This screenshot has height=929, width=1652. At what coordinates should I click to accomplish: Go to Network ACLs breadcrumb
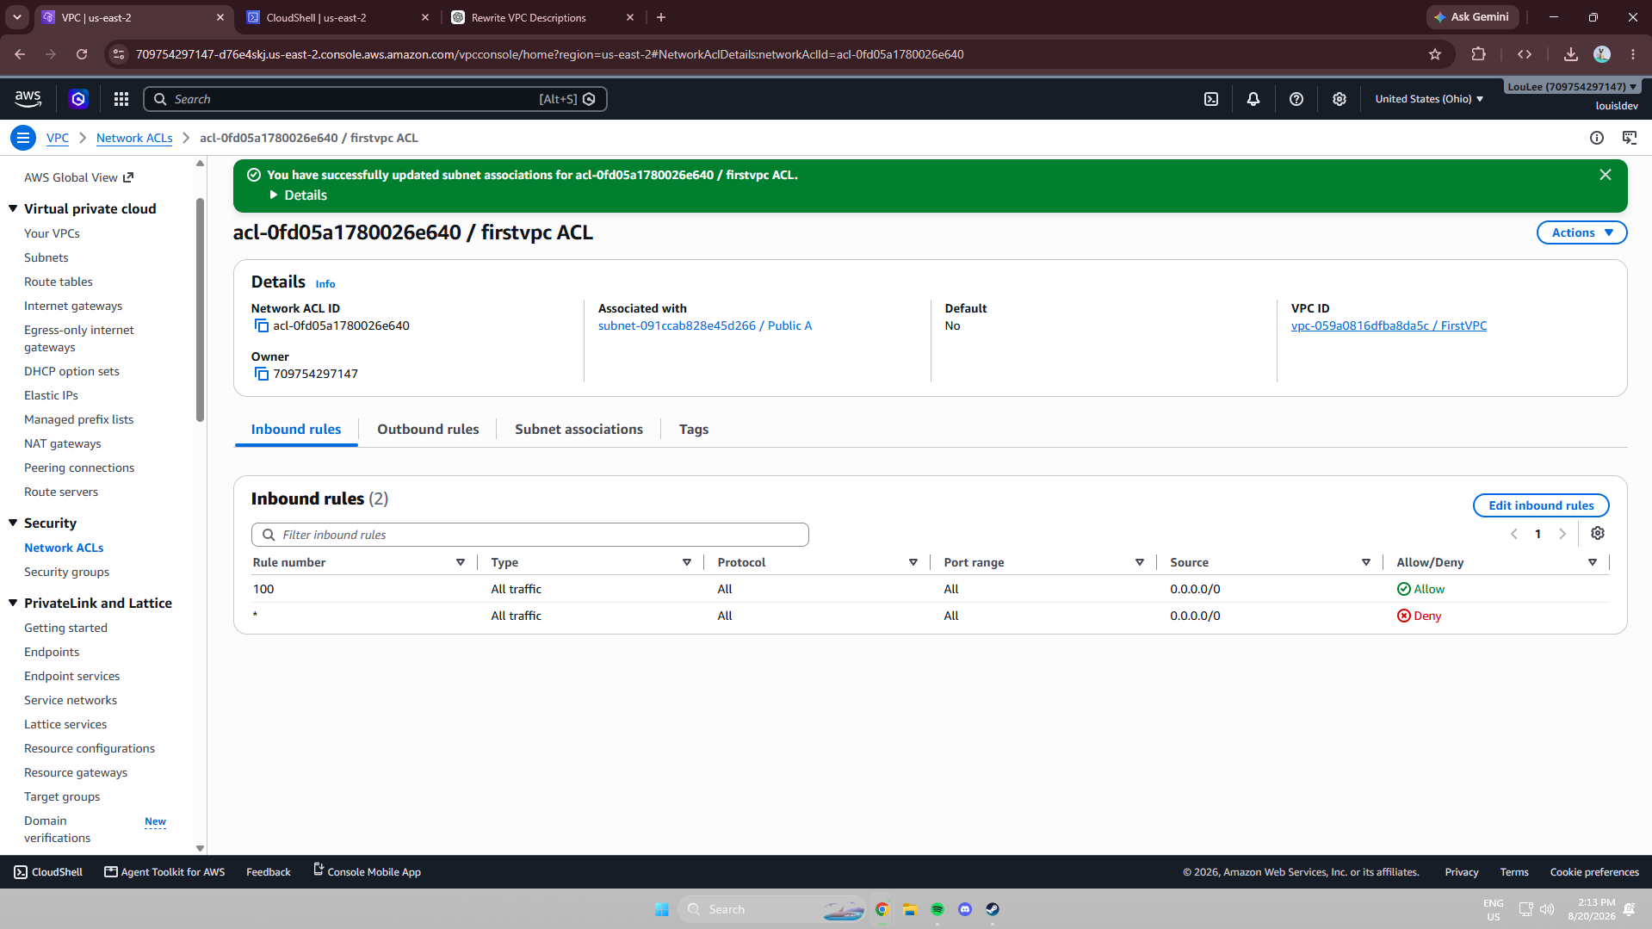(x=134, y=138)
